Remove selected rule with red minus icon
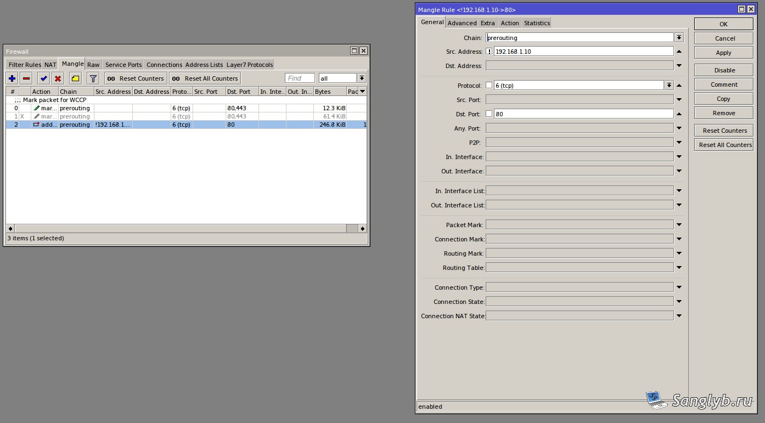Screen dimensions: 765x423 [26, 78]
